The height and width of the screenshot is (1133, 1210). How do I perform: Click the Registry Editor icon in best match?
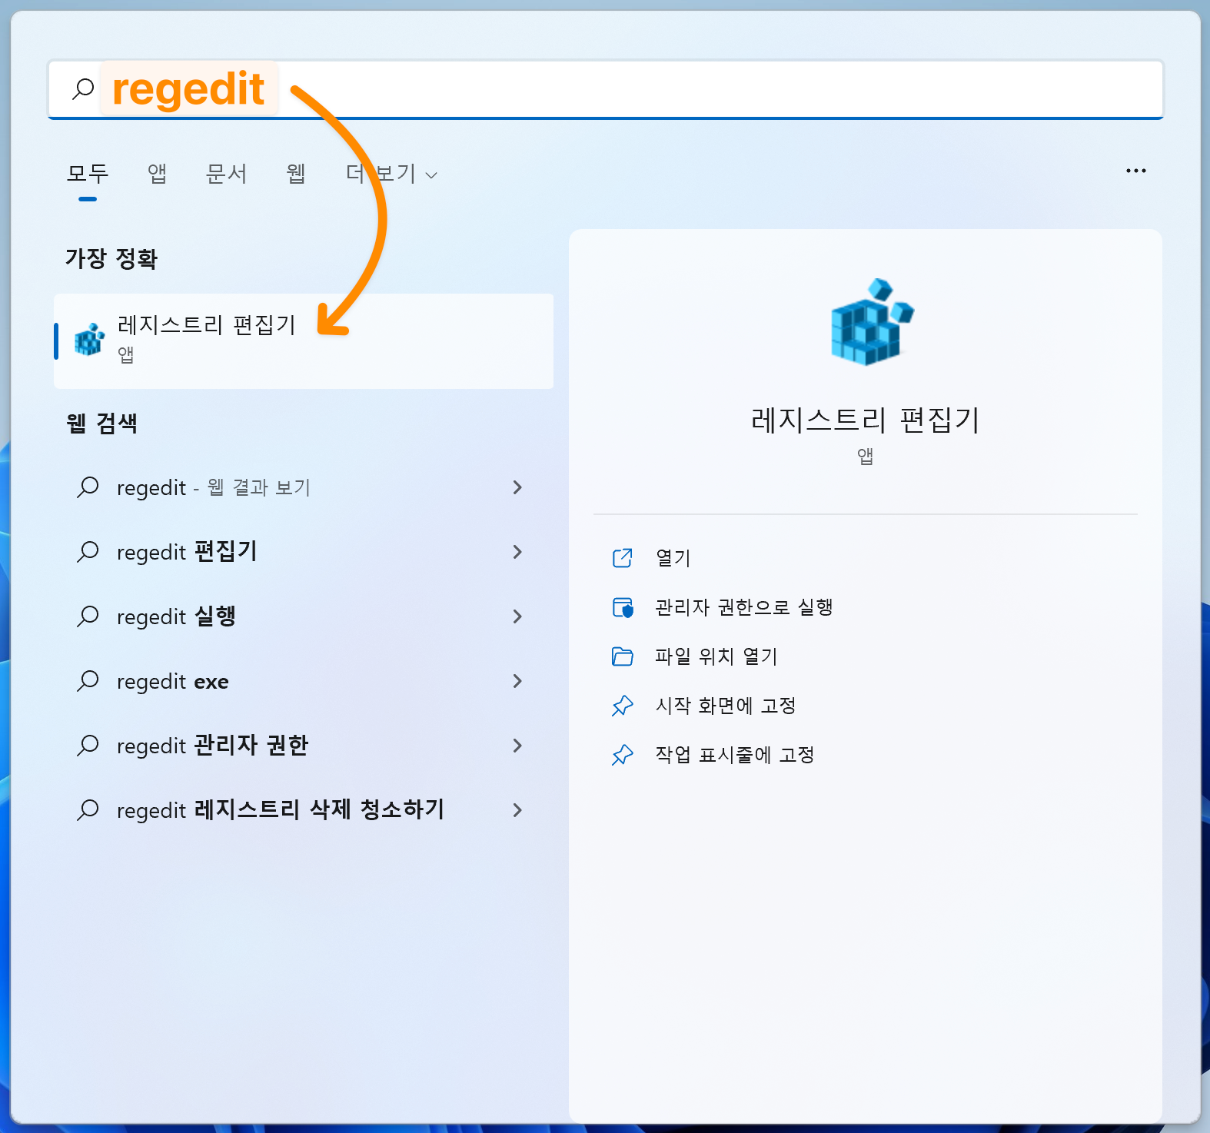[89, 340]
